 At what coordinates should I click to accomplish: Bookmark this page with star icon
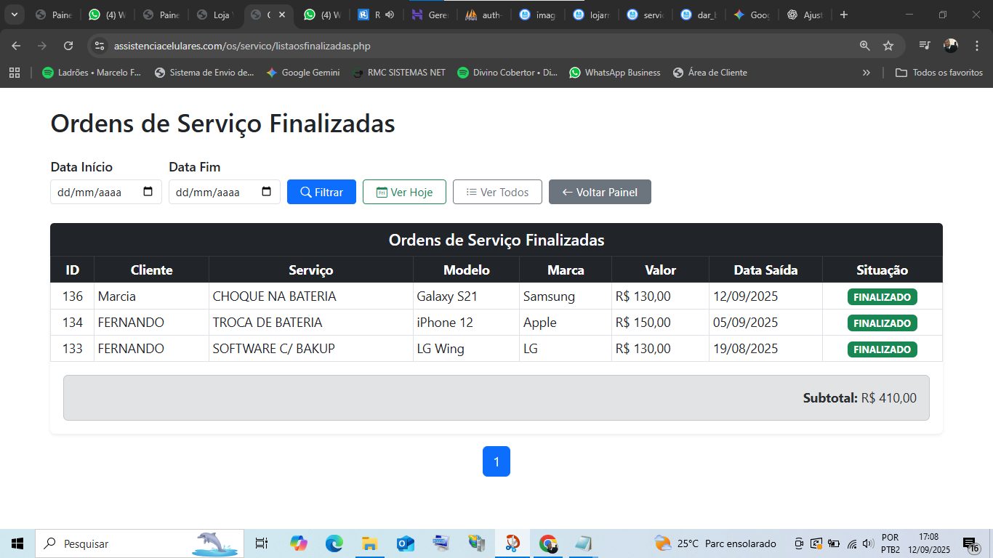tap(888, 46)
